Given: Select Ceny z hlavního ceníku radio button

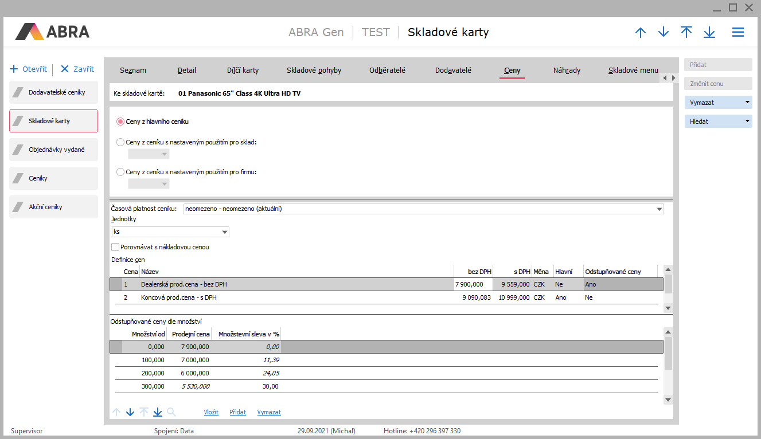Looking at the screenshot, I should pyautogui.click(x=120, y=121).
